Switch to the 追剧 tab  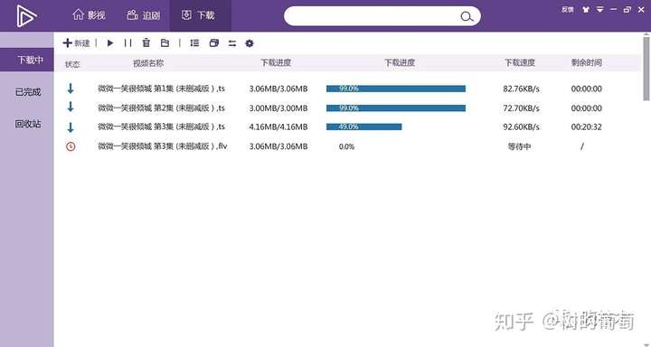click(144, 15)
